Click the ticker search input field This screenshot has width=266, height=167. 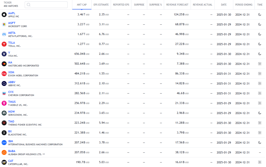(46, 5)
